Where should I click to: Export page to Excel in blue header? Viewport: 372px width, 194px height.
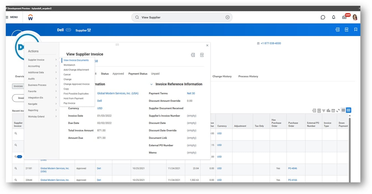pyautogui.click(x=337, y=29)
